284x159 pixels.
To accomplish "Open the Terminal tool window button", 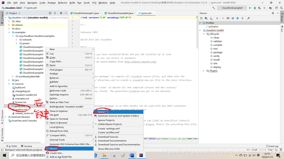I will (x=26, y=146).
